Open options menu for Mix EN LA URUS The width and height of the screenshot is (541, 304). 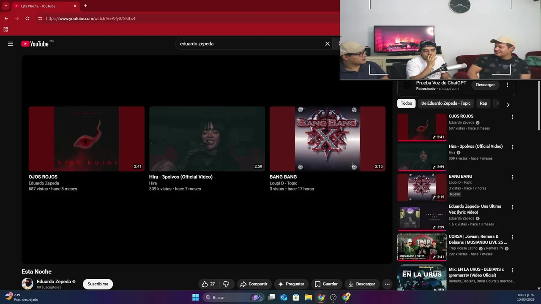click(513, 270)
